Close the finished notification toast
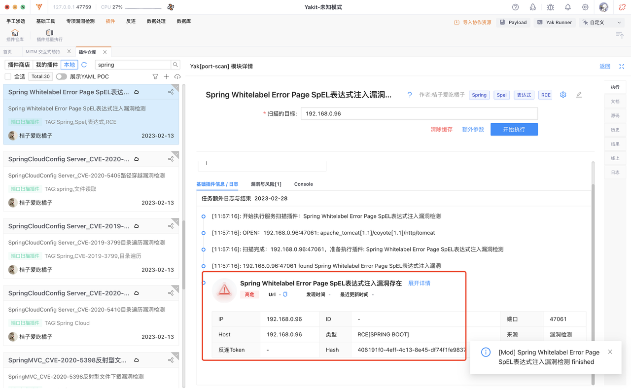The image size is (631, 390). [610, 352]
